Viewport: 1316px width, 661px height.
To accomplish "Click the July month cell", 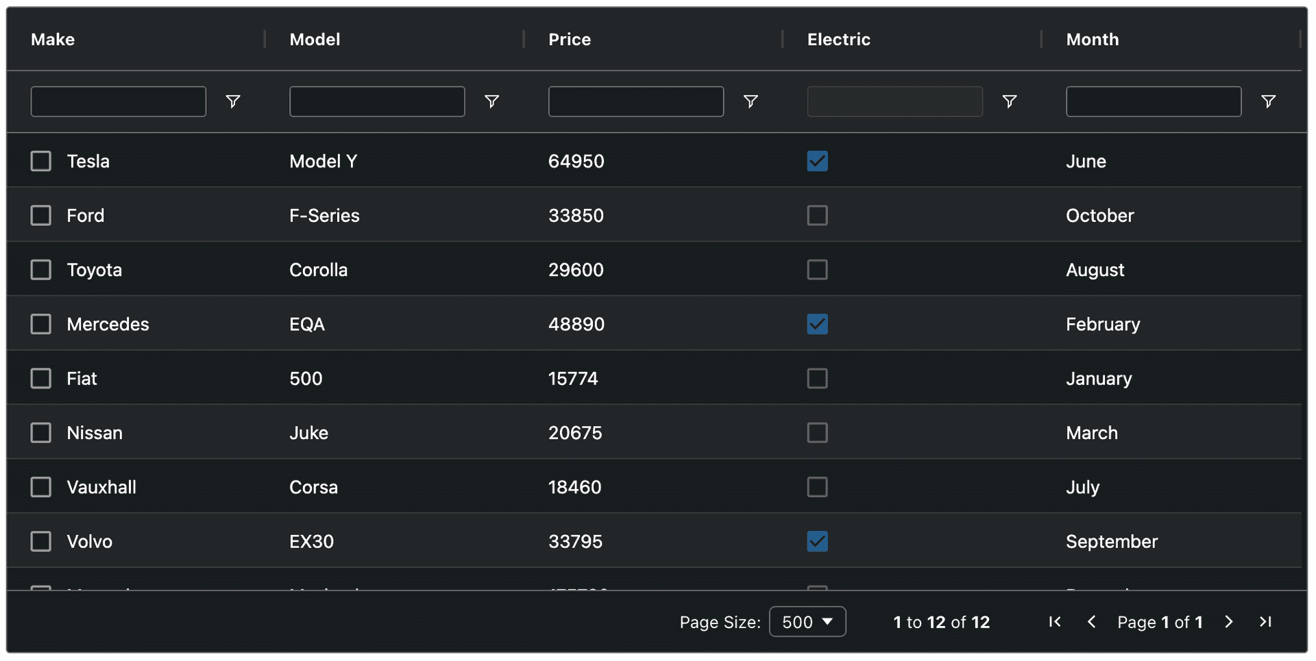I will click(x=1083, y=487).
